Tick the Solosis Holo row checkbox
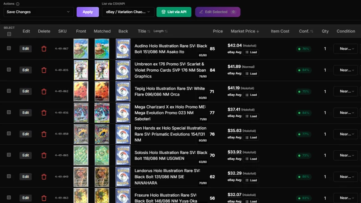Screen dimensions: 361x203 pyautogui.click(x=9, y=155)
